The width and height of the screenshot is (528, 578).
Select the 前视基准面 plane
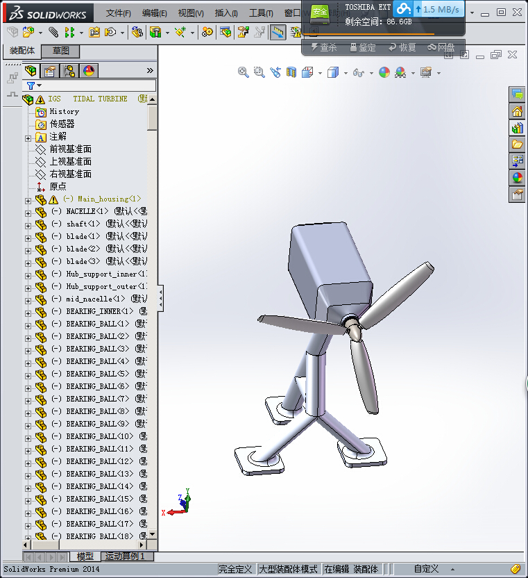(x=70, y=149)
